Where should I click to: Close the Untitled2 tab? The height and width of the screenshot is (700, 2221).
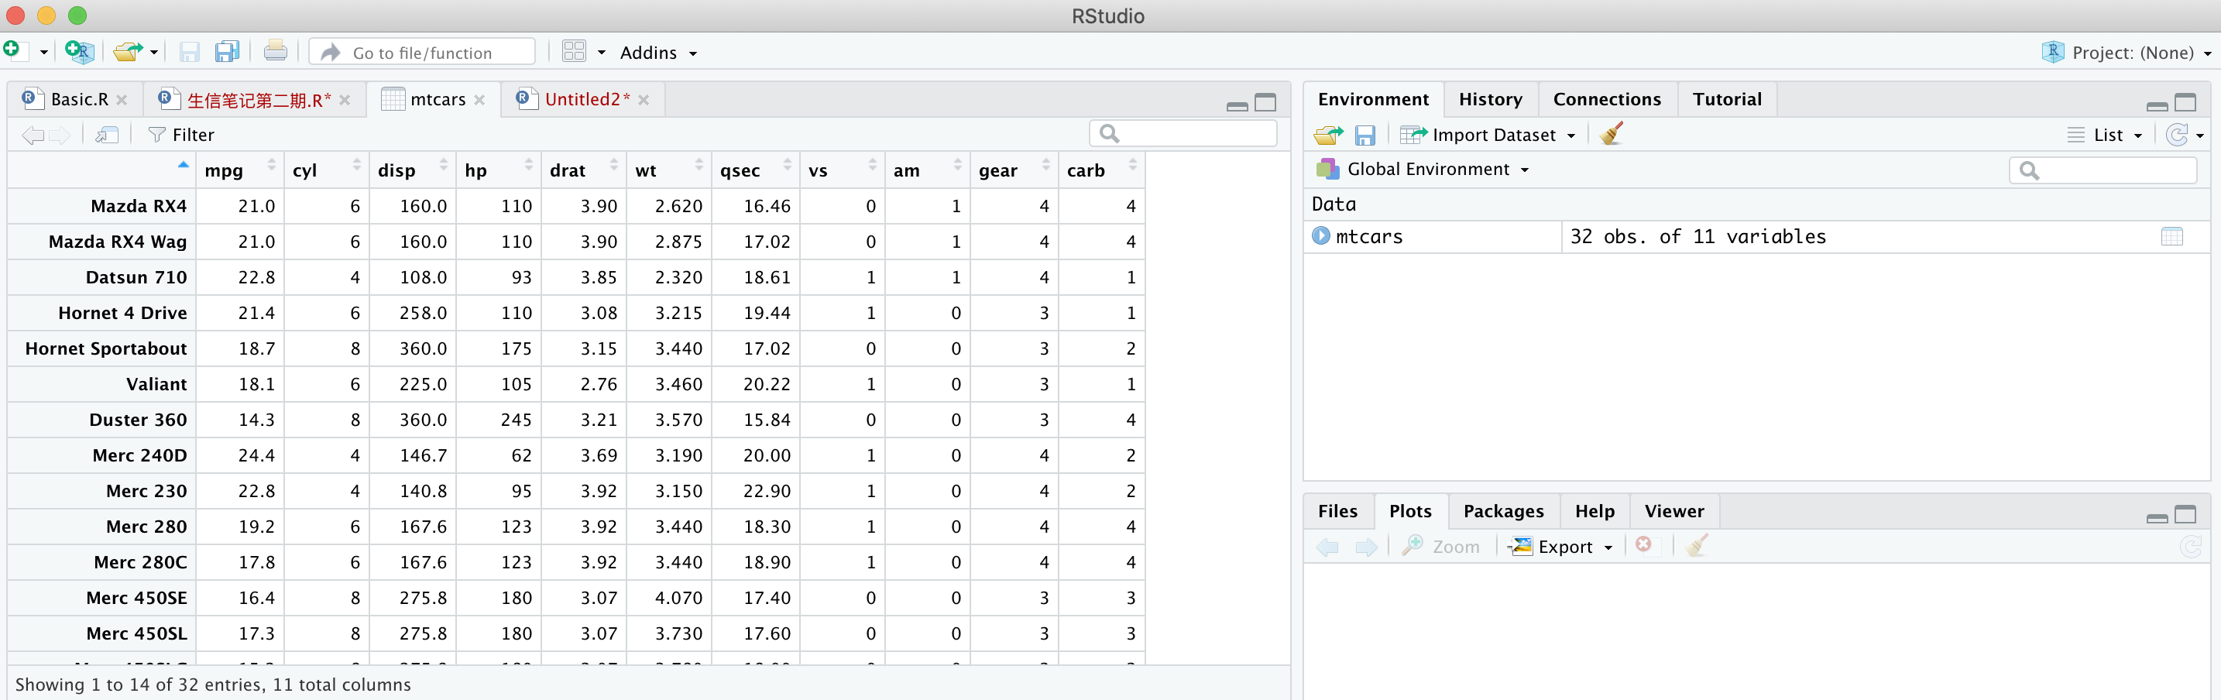click(644, 100)
